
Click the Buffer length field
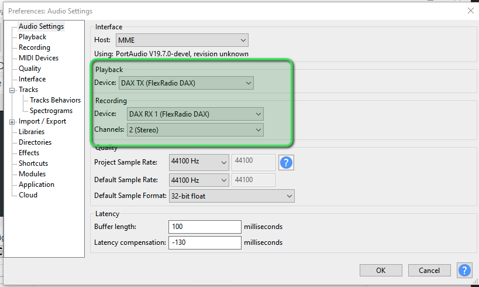(x=205, y=227)
